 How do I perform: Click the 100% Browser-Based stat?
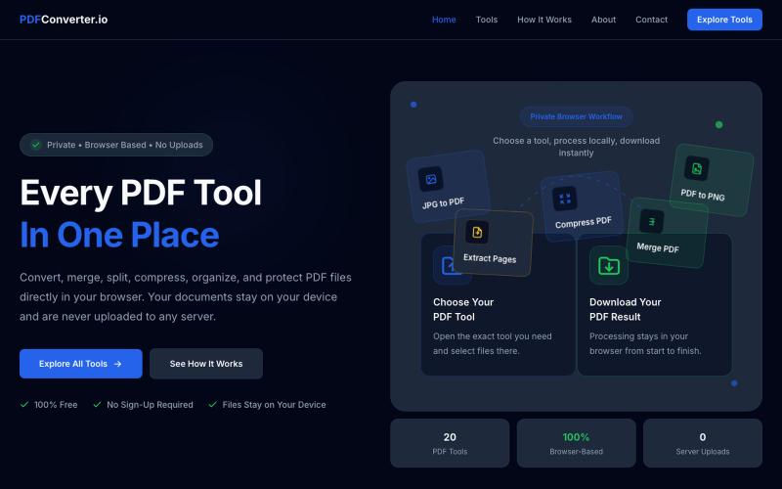[576, 443]
